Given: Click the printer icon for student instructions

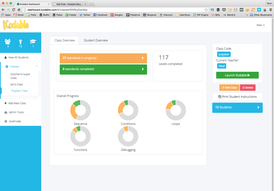Looking at the screenshot, I should point(220,97).
